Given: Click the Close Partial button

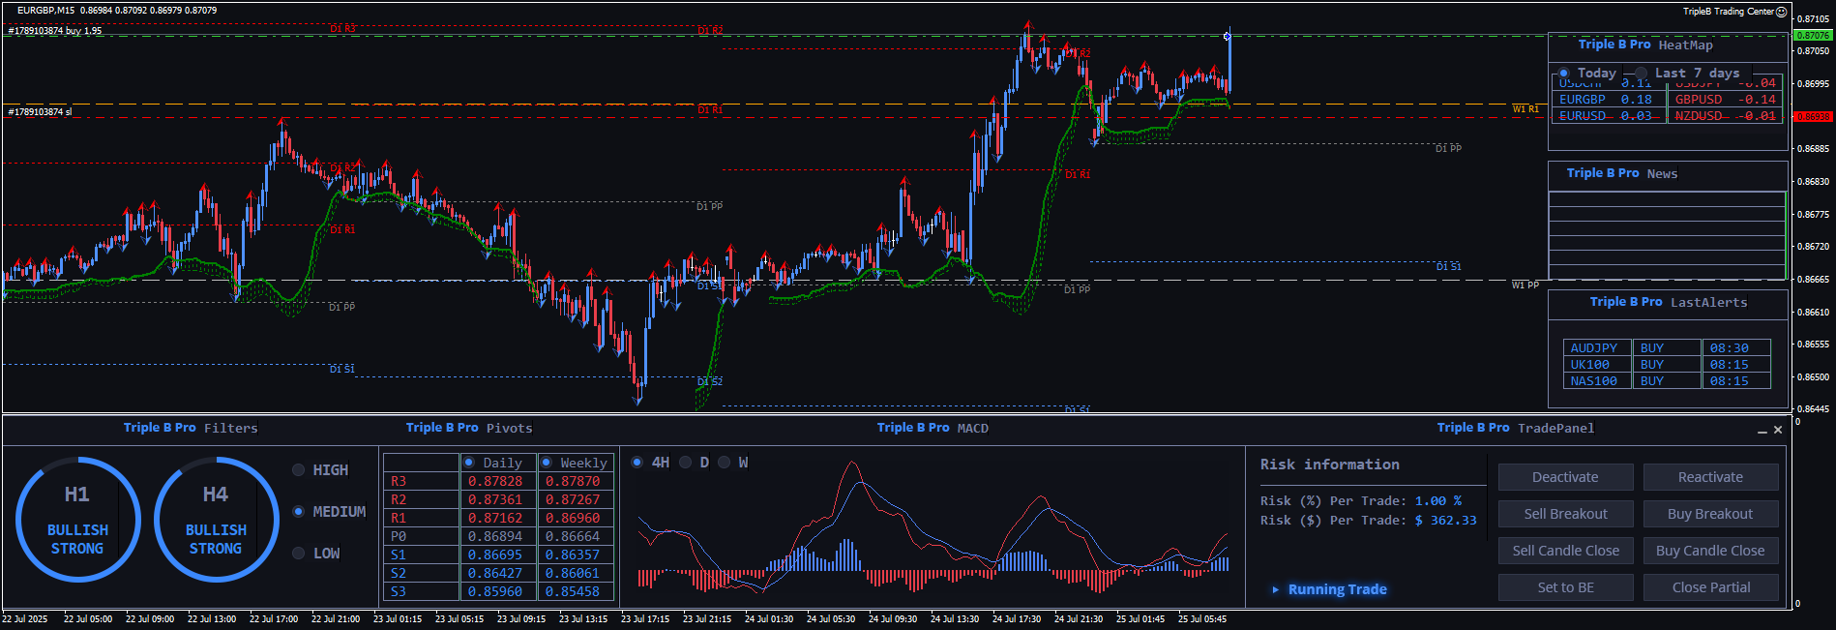Looking at the screenshot, I should click(1710, 587).
